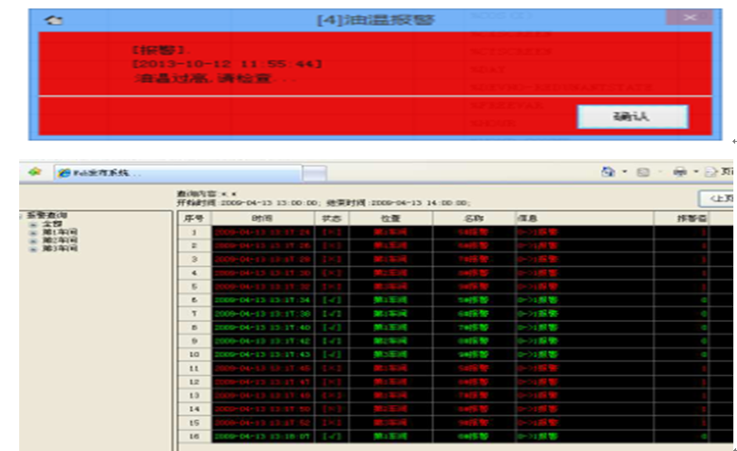Click the favorites star icon in browser
Image resolution: width=737 pixels, height=451 pixels.
click(34, 171)
